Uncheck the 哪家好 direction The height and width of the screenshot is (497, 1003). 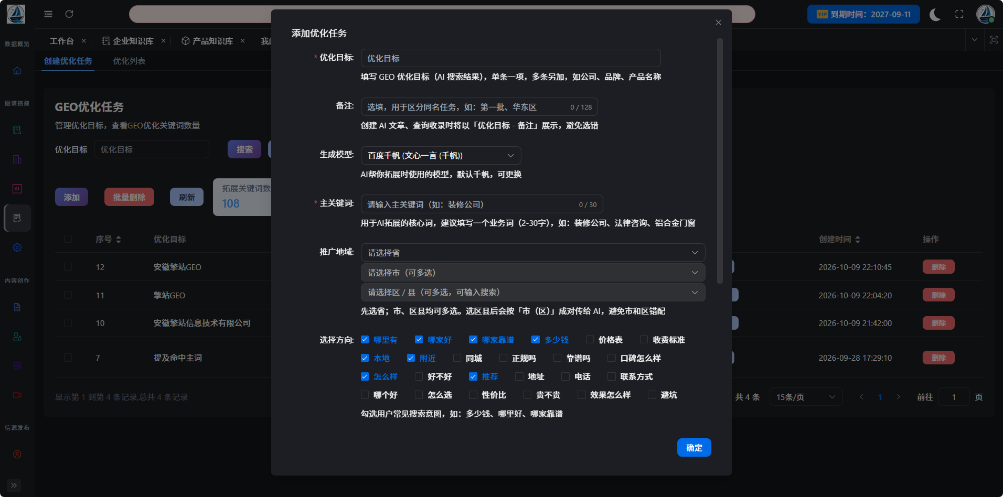coord(418,340)
